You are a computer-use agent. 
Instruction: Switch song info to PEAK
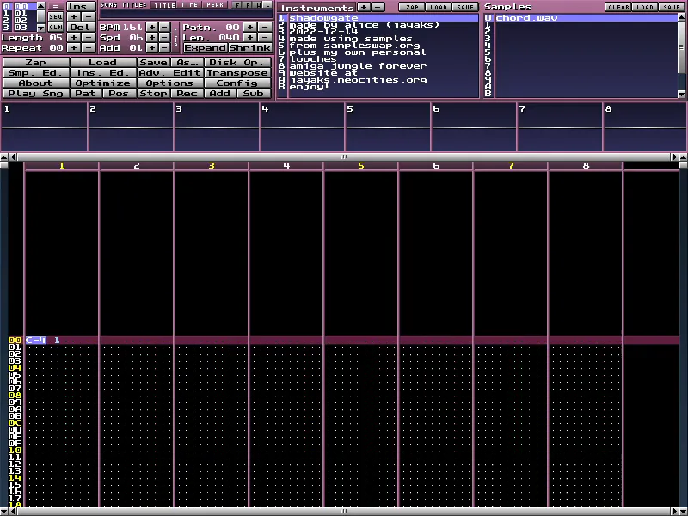(x=216, y=5)
